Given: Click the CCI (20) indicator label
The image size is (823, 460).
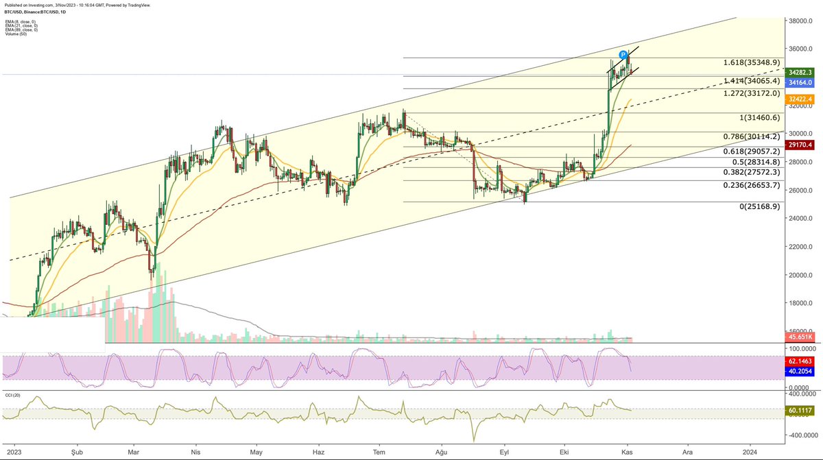Looking at the screenshot, I should point(12,396).
